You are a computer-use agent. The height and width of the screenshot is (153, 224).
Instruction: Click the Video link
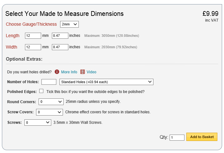[x=91, y=72]
